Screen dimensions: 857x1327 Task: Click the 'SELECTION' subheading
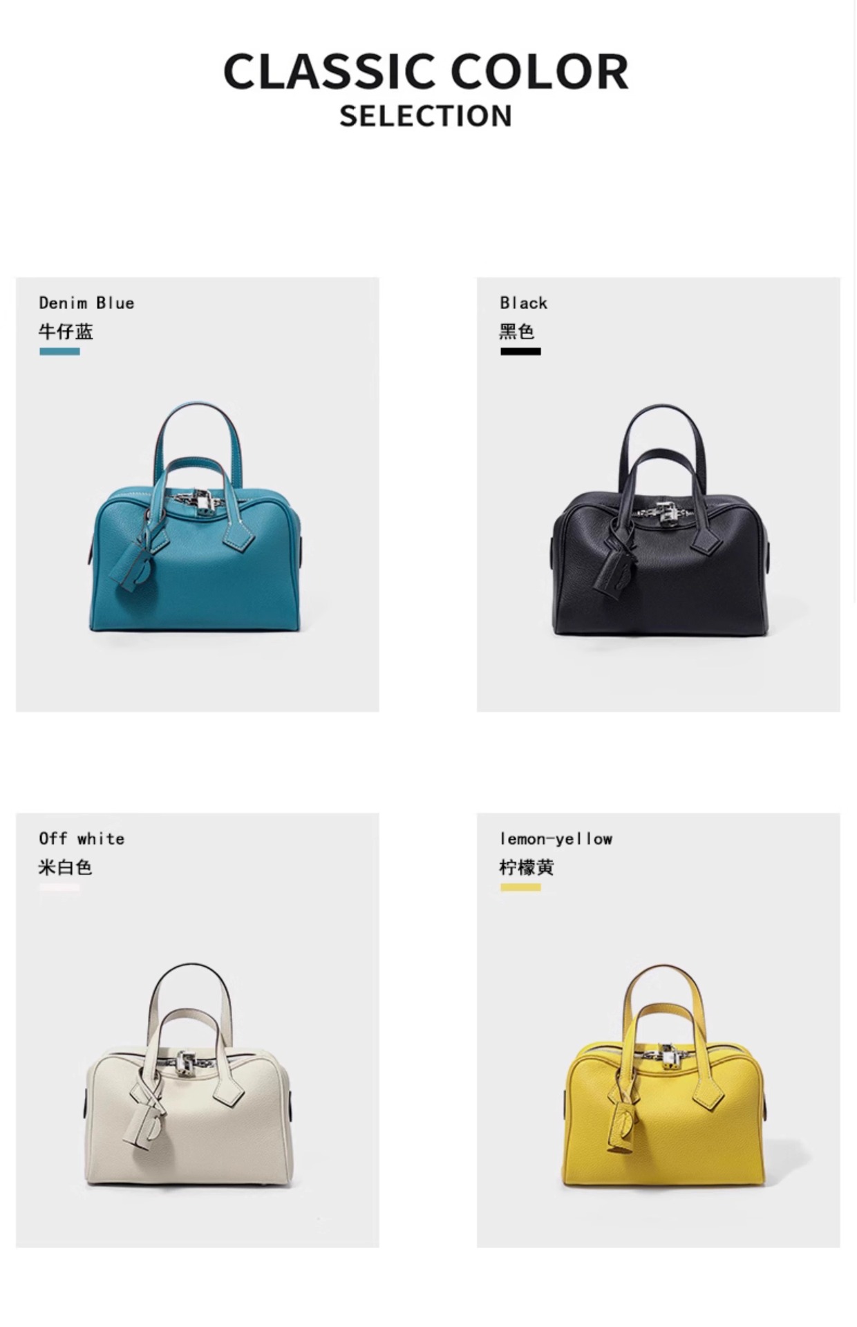(426, 116)
